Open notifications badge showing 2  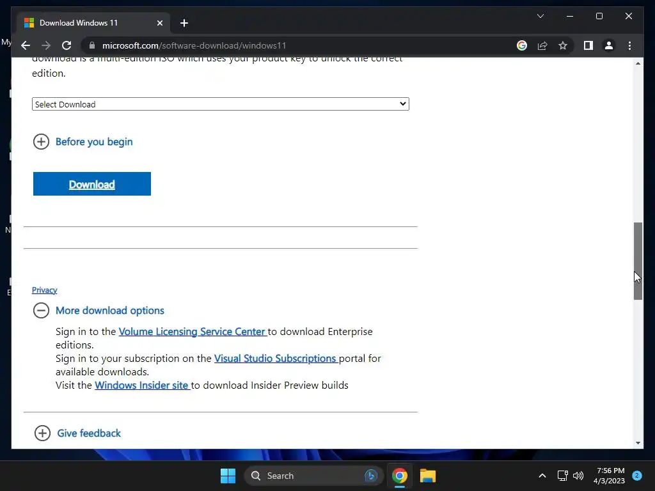coord(637,476)
